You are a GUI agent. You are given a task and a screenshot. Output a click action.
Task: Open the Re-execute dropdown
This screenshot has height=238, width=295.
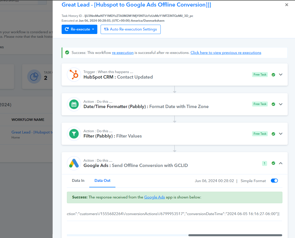[x=79, y=29]
